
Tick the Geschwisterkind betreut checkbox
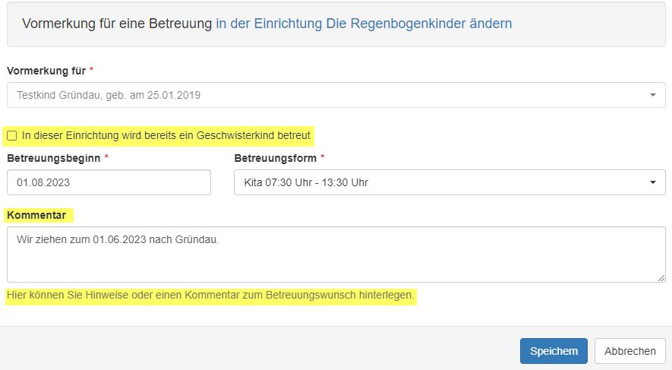12,136
